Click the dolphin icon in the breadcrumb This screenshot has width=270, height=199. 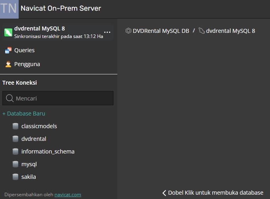[x=202, y=31]
